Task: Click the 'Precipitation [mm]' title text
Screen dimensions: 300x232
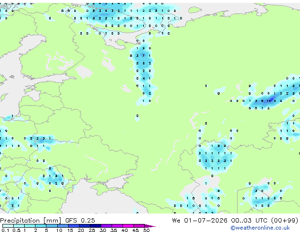Action: point(31,221)
